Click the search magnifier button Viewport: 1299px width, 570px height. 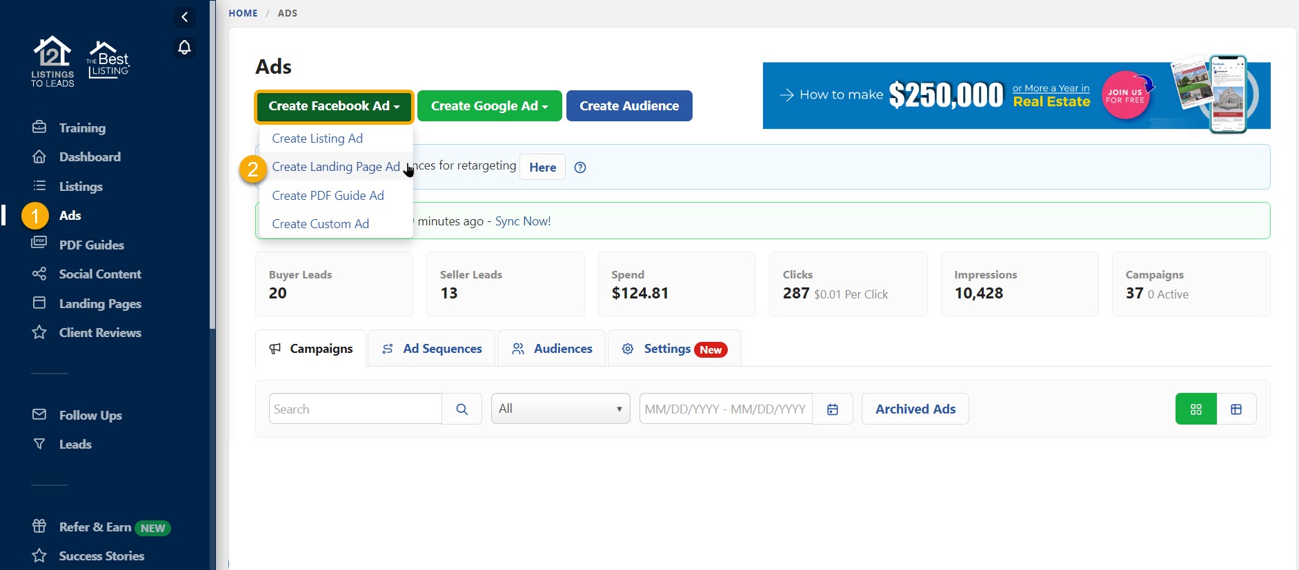462,409
